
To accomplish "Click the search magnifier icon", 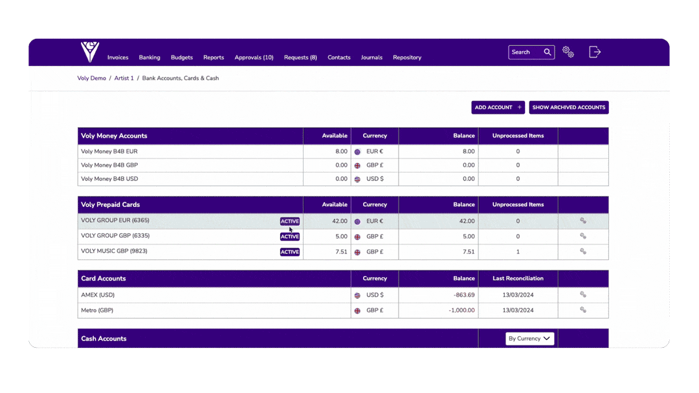I will click(x=548, y=52).
